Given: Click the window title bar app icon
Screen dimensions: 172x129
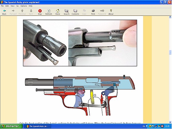Looking at the screenshot, I should pos(2,2).
